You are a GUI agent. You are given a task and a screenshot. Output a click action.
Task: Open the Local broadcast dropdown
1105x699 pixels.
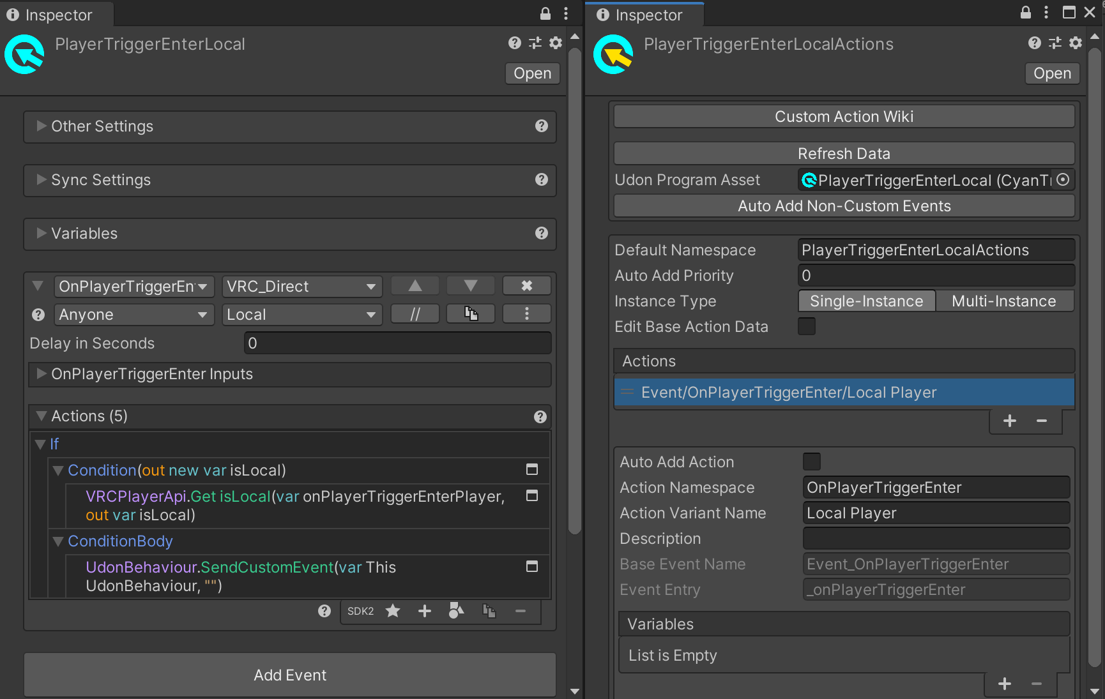(302, 315)
